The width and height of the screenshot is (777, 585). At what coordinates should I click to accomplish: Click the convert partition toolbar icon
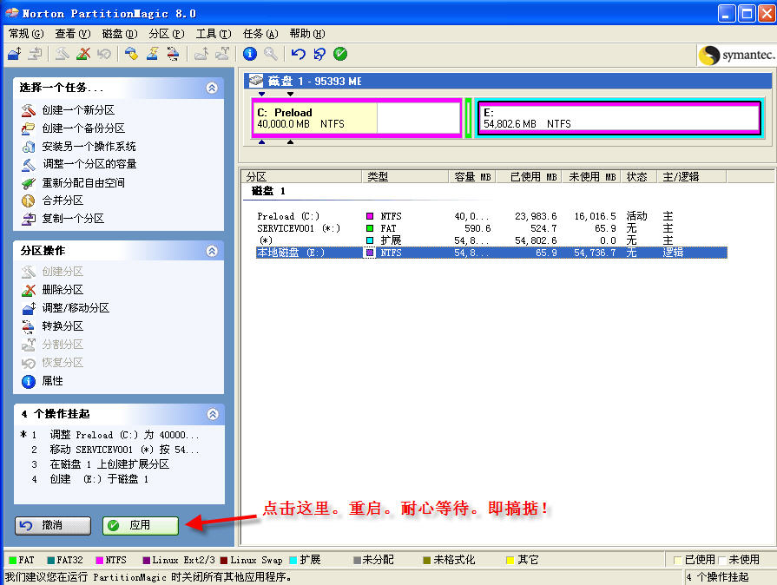(x=173, y=54)
